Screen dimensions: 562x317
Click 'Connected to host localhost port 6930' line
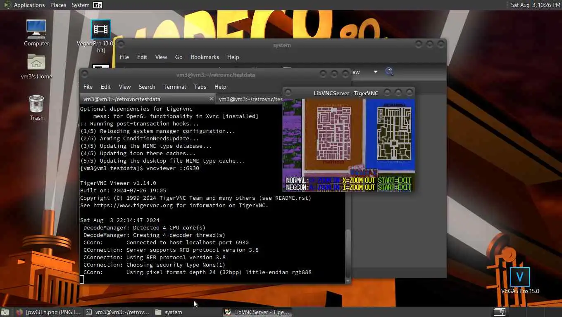(x=188, y=243)
